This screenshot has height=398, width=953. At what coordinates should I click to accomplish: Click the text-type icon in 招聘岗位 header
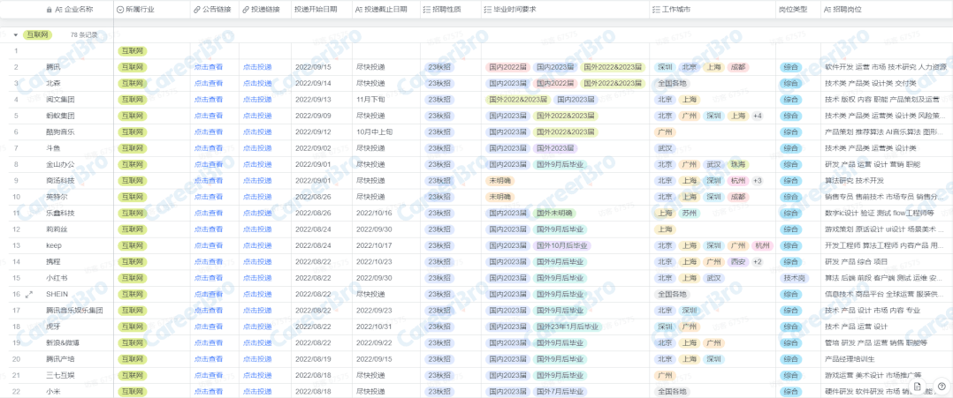coord(827,11)
